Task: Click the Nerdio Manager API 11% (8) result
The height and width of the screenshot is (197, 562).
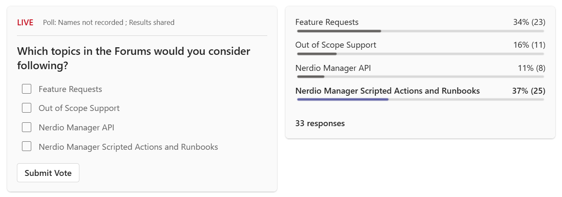Action: [532, 68]
